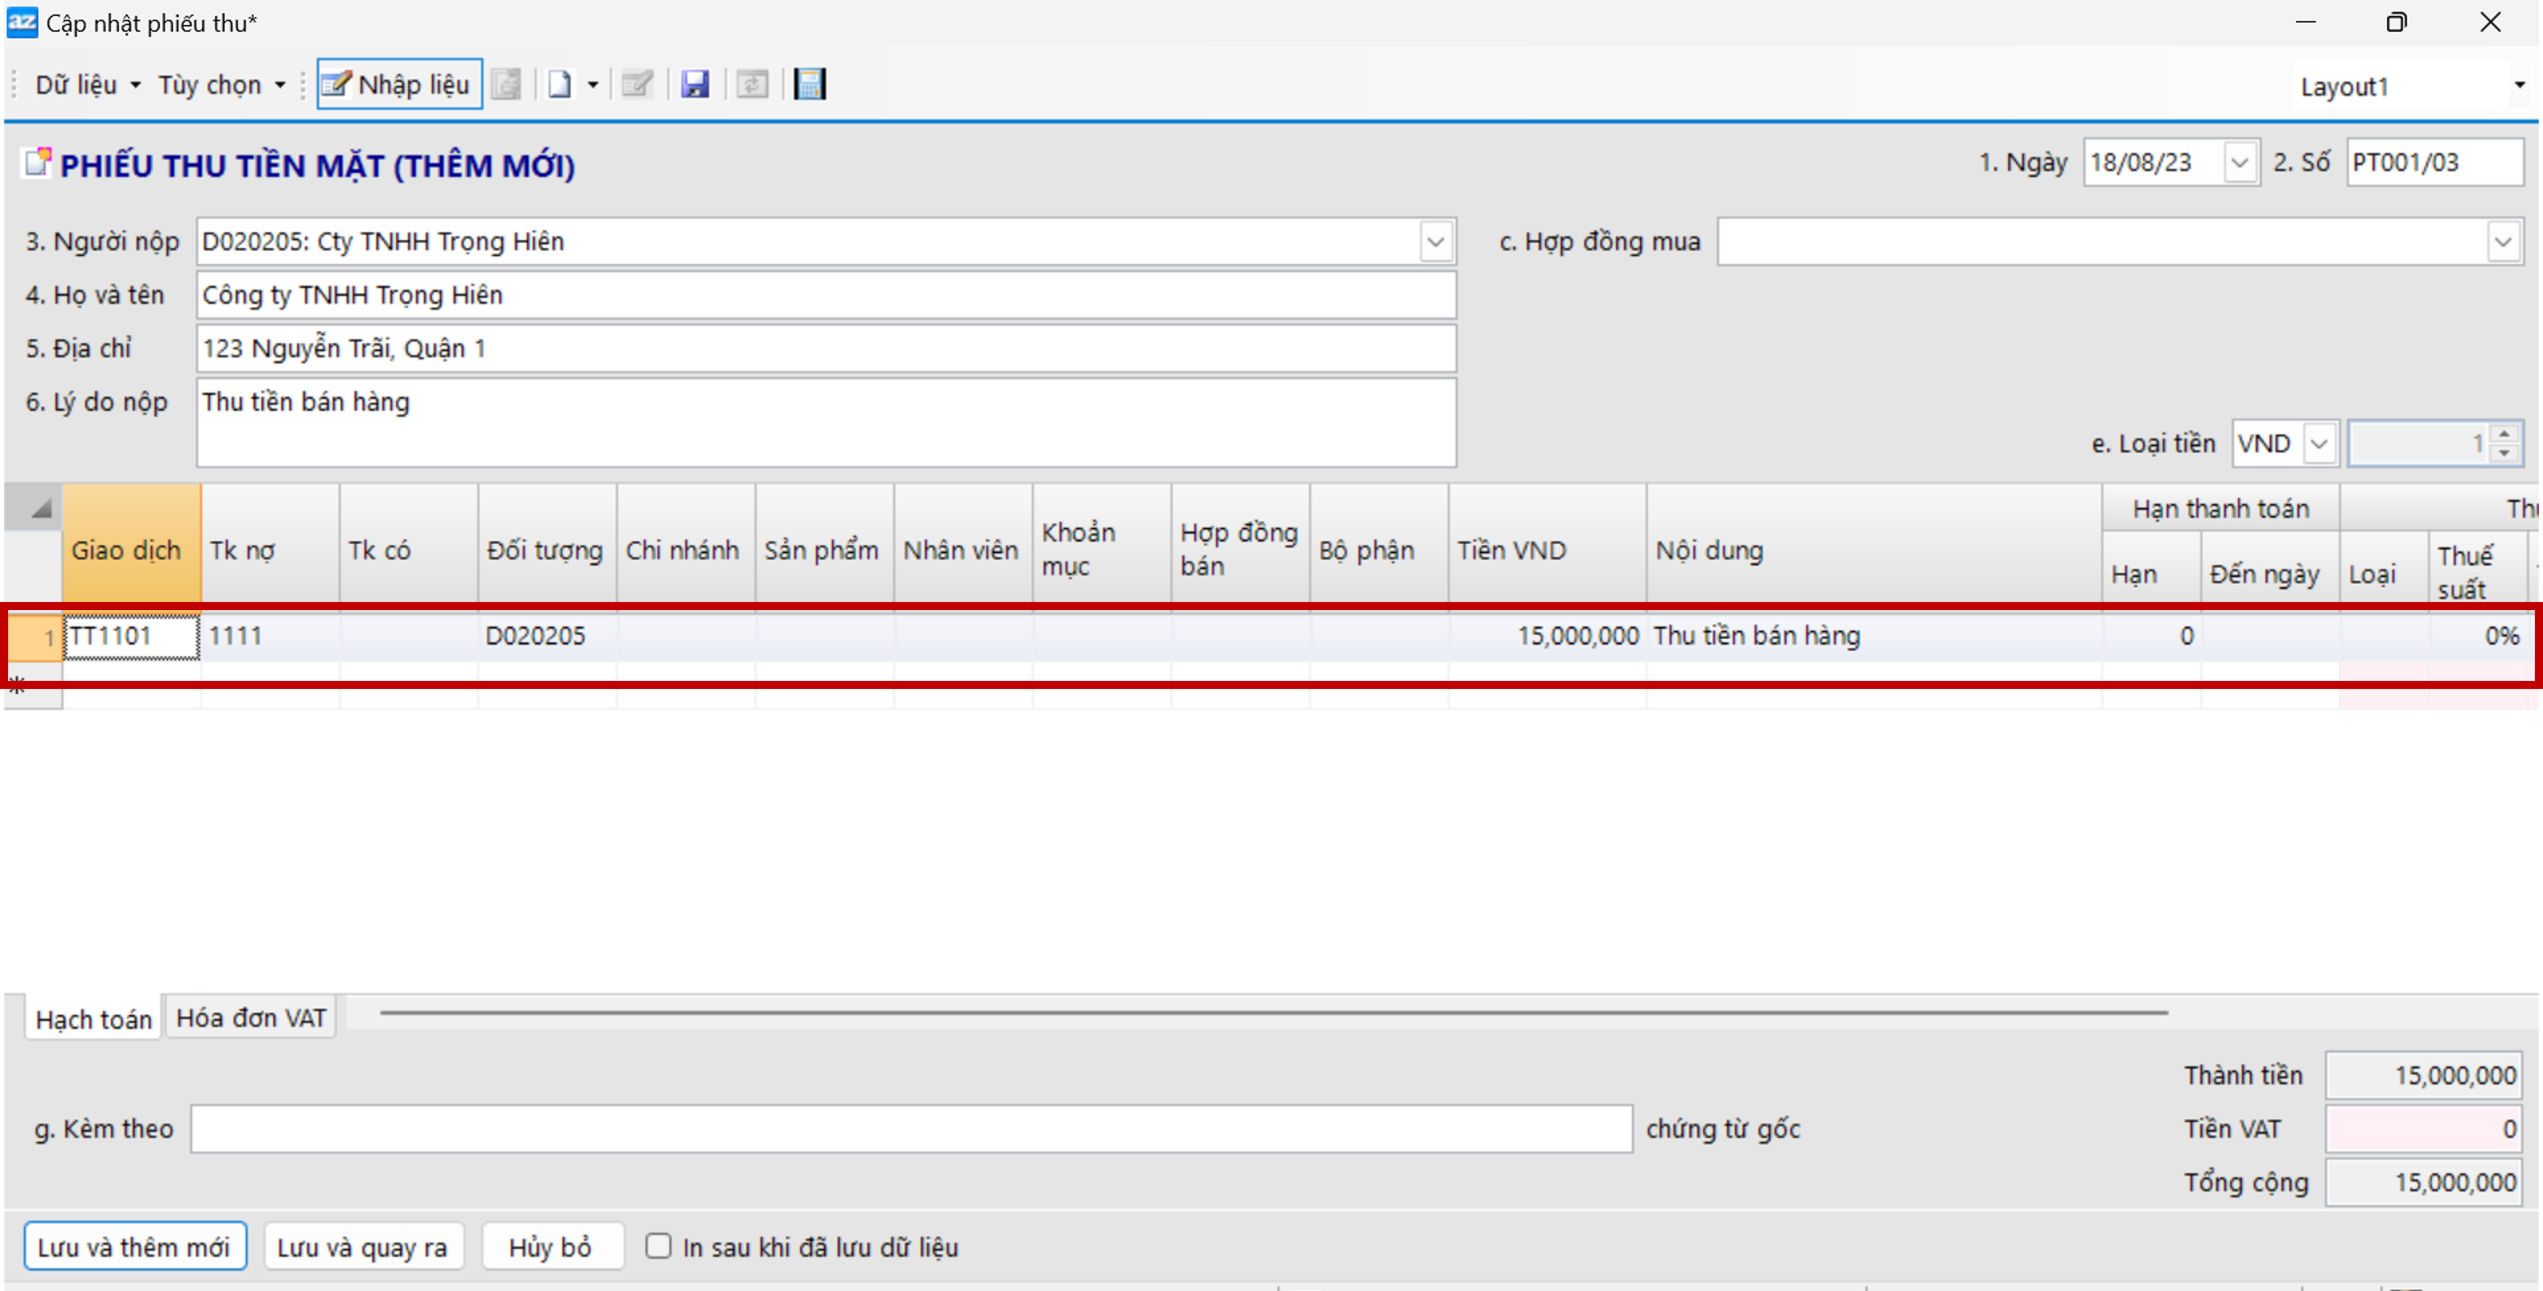
Task: Open the Dữ liệu menu
Action: click(x=87, y=85)
